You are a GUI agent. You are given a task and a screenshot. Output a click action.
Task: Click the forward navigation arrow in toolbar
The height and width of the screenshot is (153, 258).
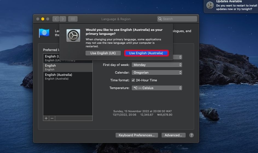click(x=63, y=19)
